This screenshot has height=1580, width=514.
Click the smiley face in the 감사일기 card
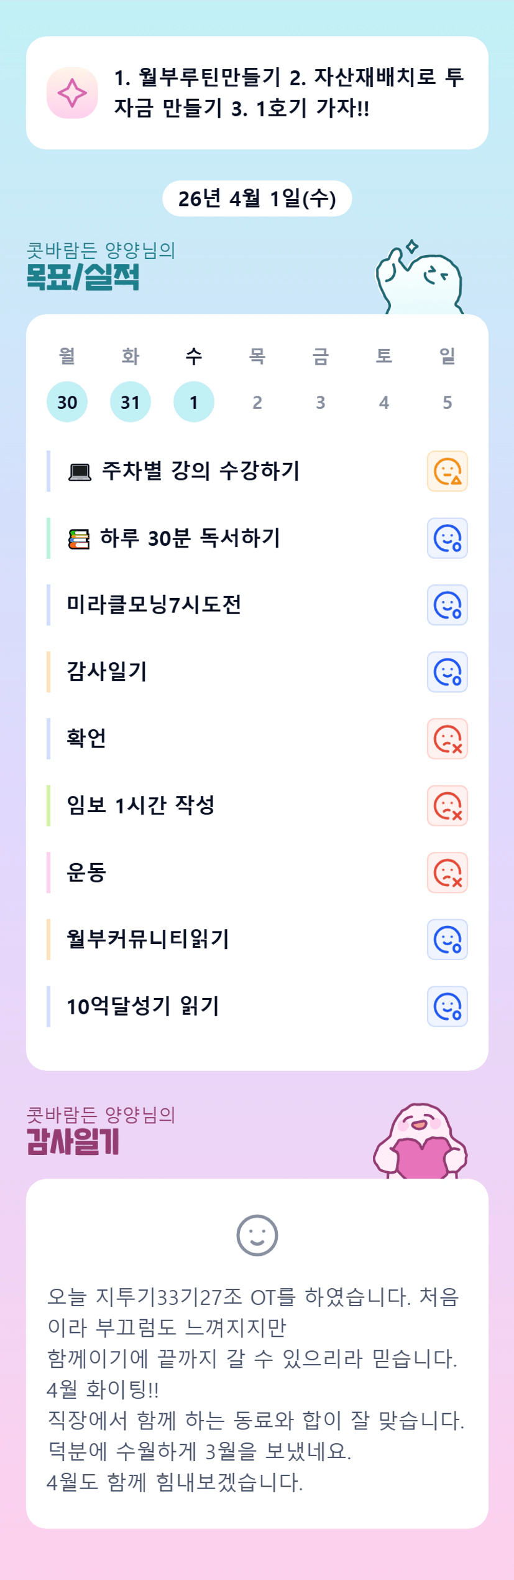[257, 1235]
